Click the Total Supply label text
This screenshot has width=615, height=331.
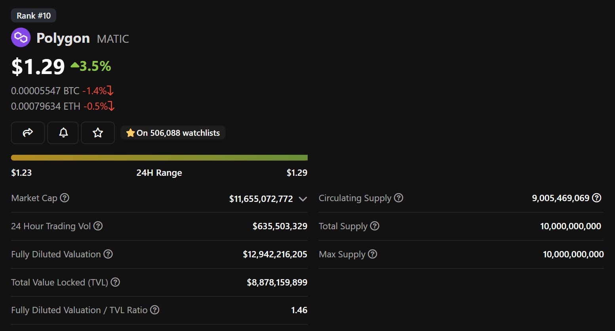[343, 226]
